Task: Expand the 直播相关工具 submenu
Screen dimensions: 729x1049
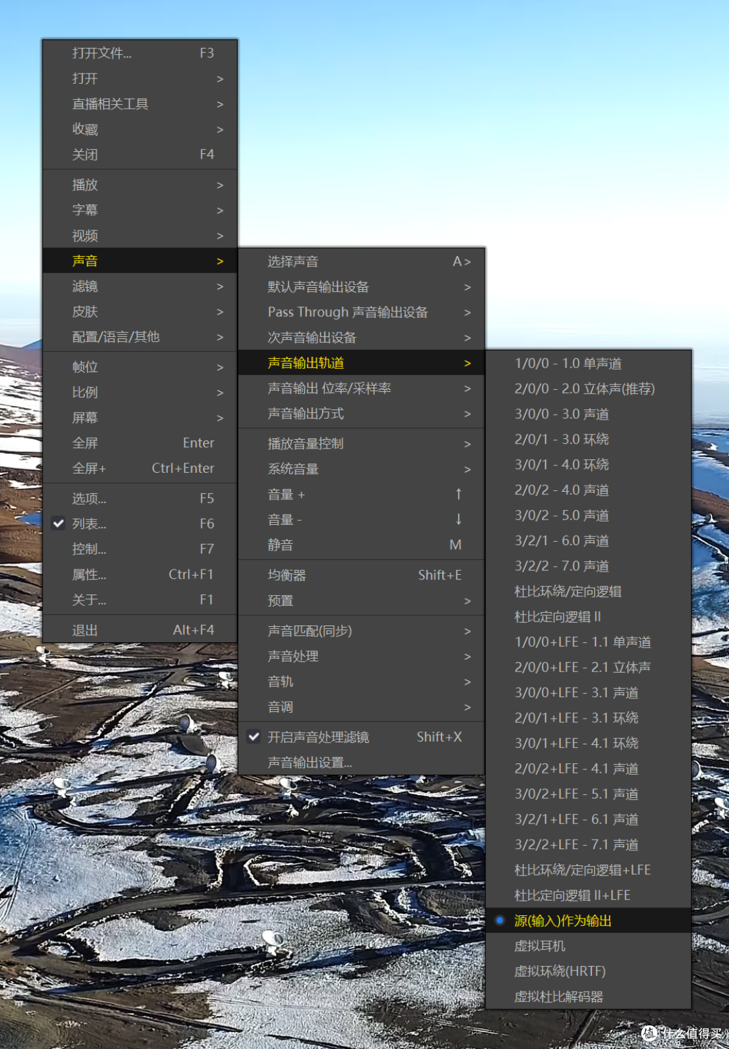Action: [x=140, y=104]
